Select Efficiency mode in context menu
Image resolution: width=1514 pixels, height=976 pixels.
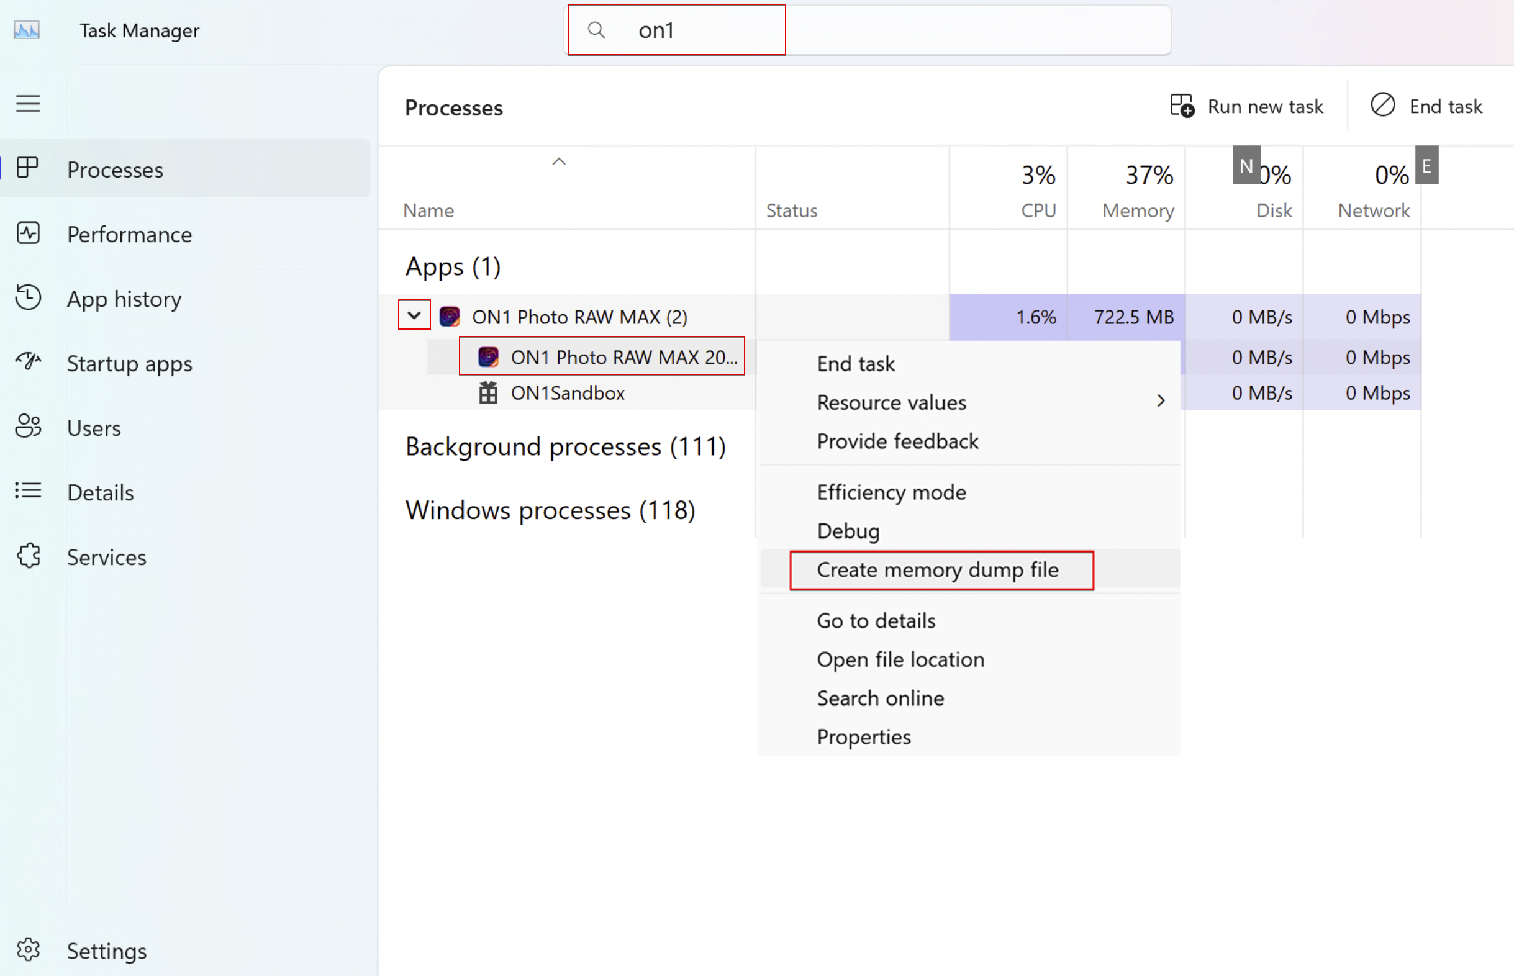click(969, 492)
